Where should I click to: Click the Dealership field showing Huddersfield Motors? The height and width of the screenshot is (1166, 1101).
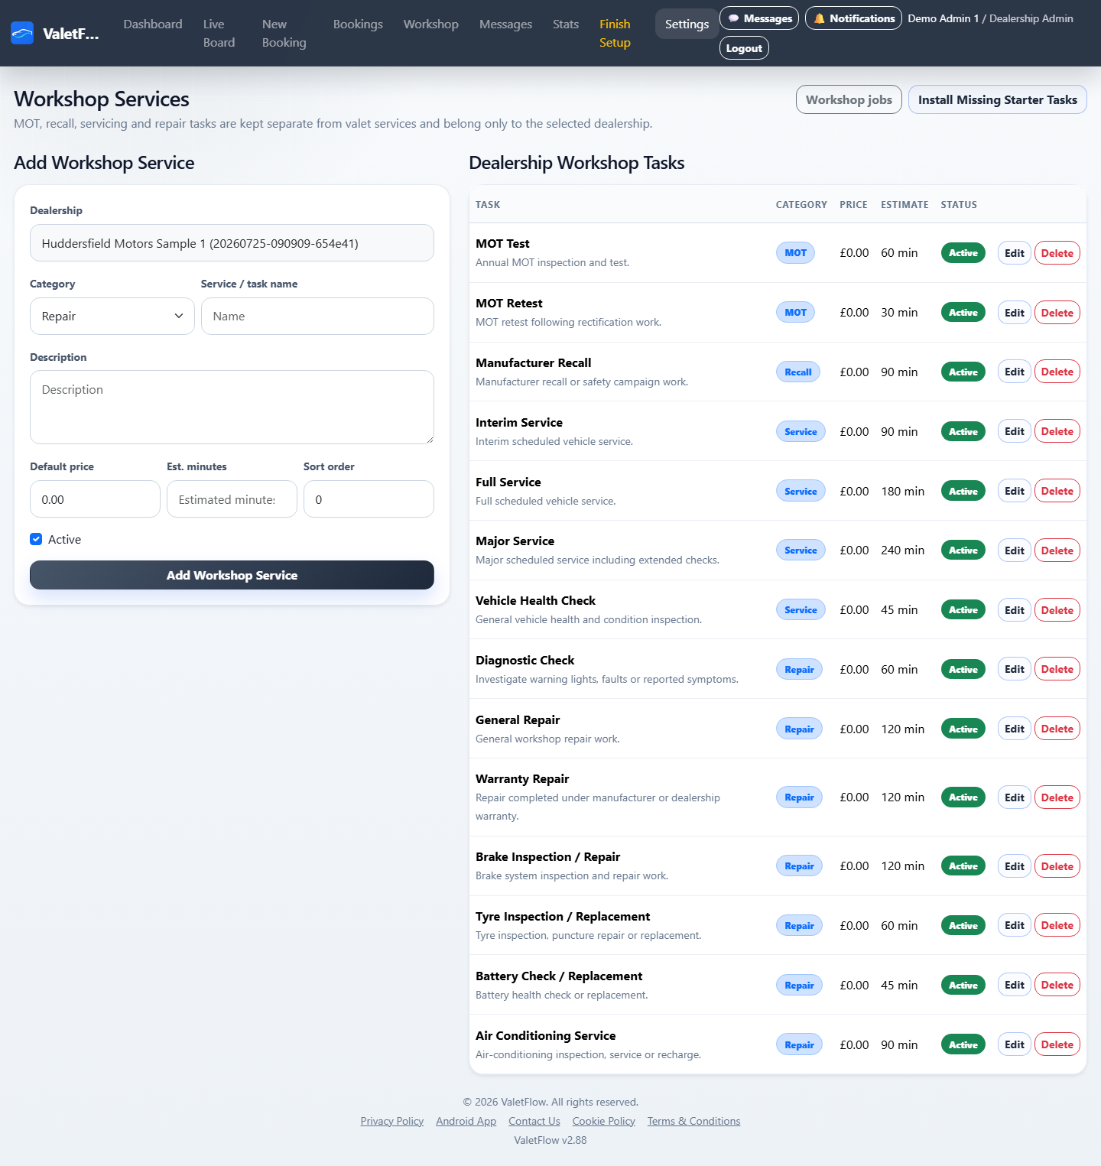232,243
